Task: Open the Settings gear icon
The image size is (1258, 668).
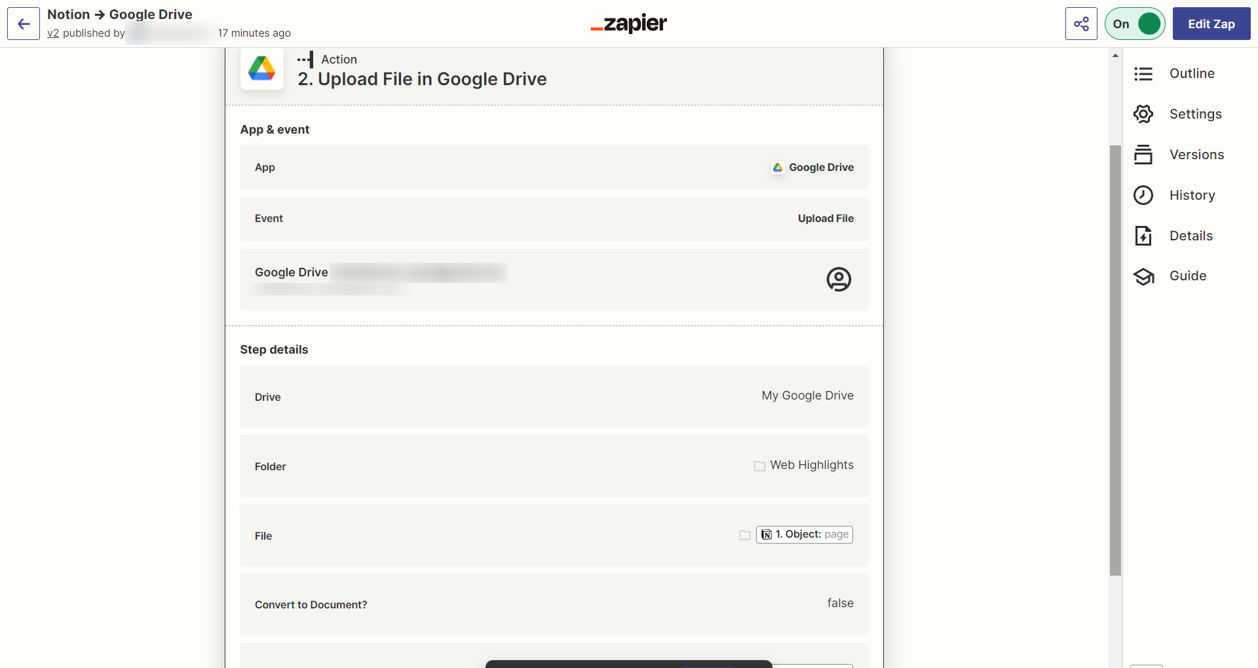Action: 1143,114
